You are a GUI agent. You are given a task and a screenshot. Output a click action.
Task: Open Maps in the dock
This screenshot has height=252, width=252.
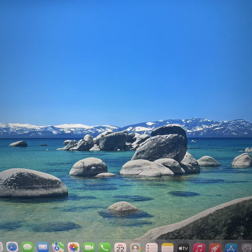point(58,247)
